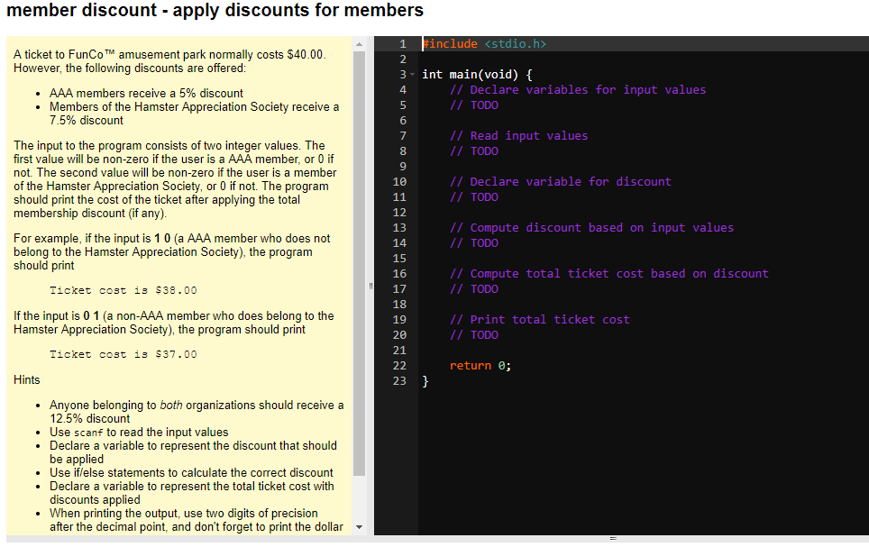Click the panel divider resize handle

point(370,284)
